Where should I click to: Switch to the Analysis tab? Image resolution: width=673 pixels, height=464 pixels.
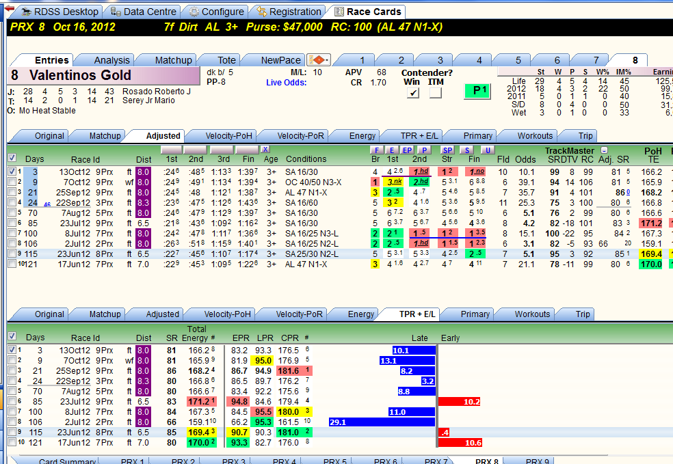(111, 60)
